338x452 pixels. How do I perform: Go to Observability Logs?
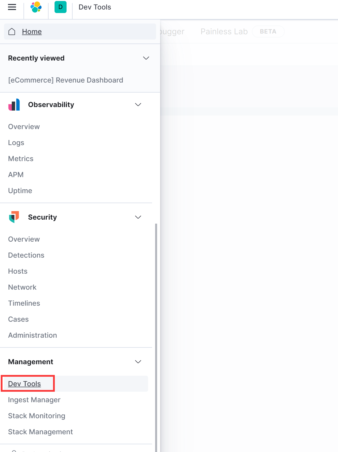[16, 143]
